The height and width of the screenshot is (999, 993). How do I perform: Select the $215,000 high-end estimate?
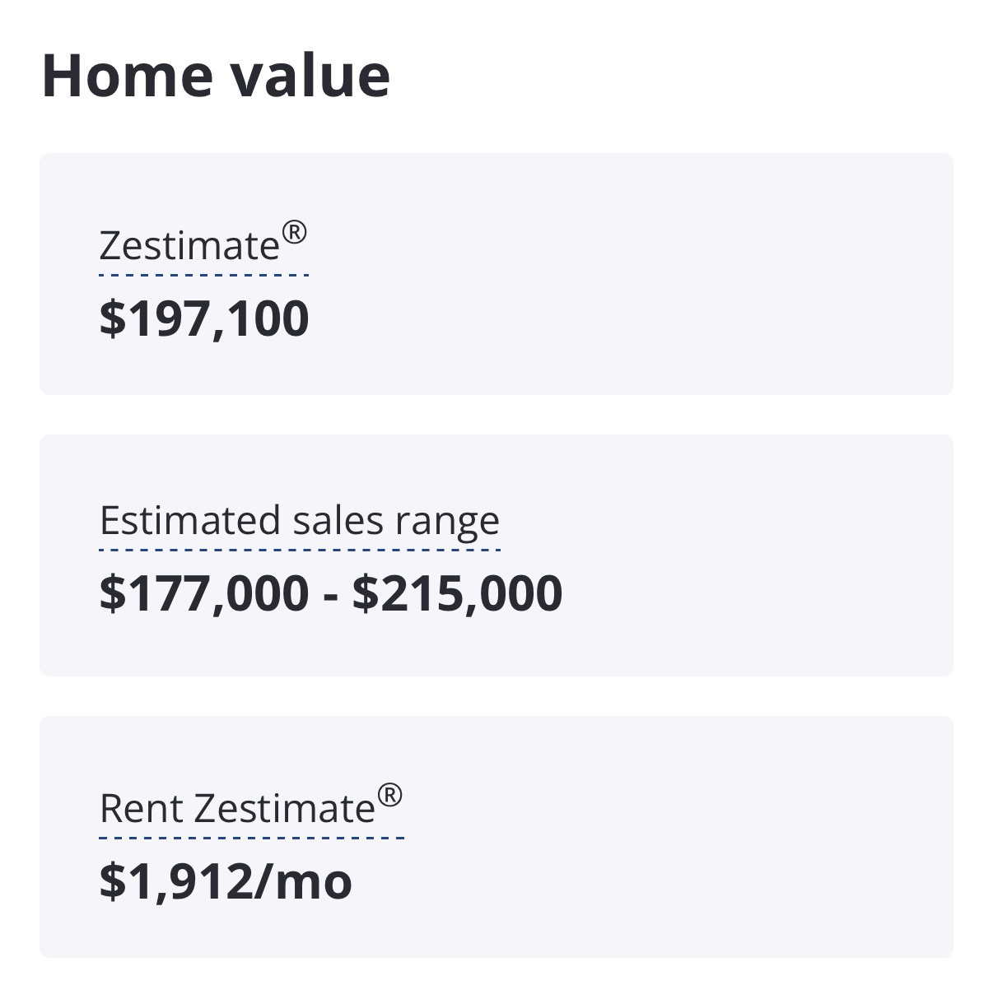458,593
